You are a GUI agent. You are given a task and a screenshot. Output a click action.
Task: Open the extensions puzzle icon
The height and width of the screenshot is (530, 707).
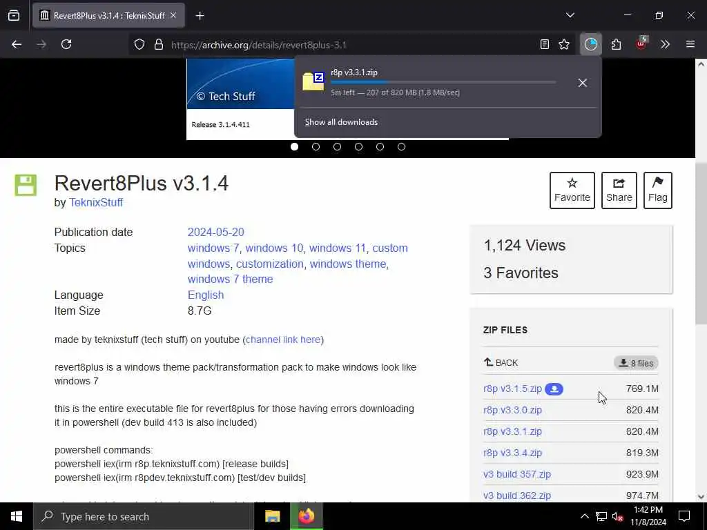(x=616, y=44)
